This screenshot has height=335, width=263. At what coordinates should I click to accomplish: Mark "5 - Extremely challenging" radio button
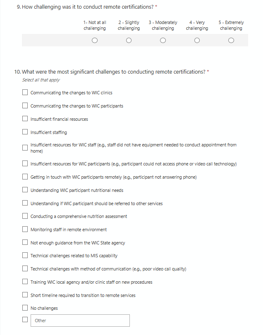coord(231,41)
